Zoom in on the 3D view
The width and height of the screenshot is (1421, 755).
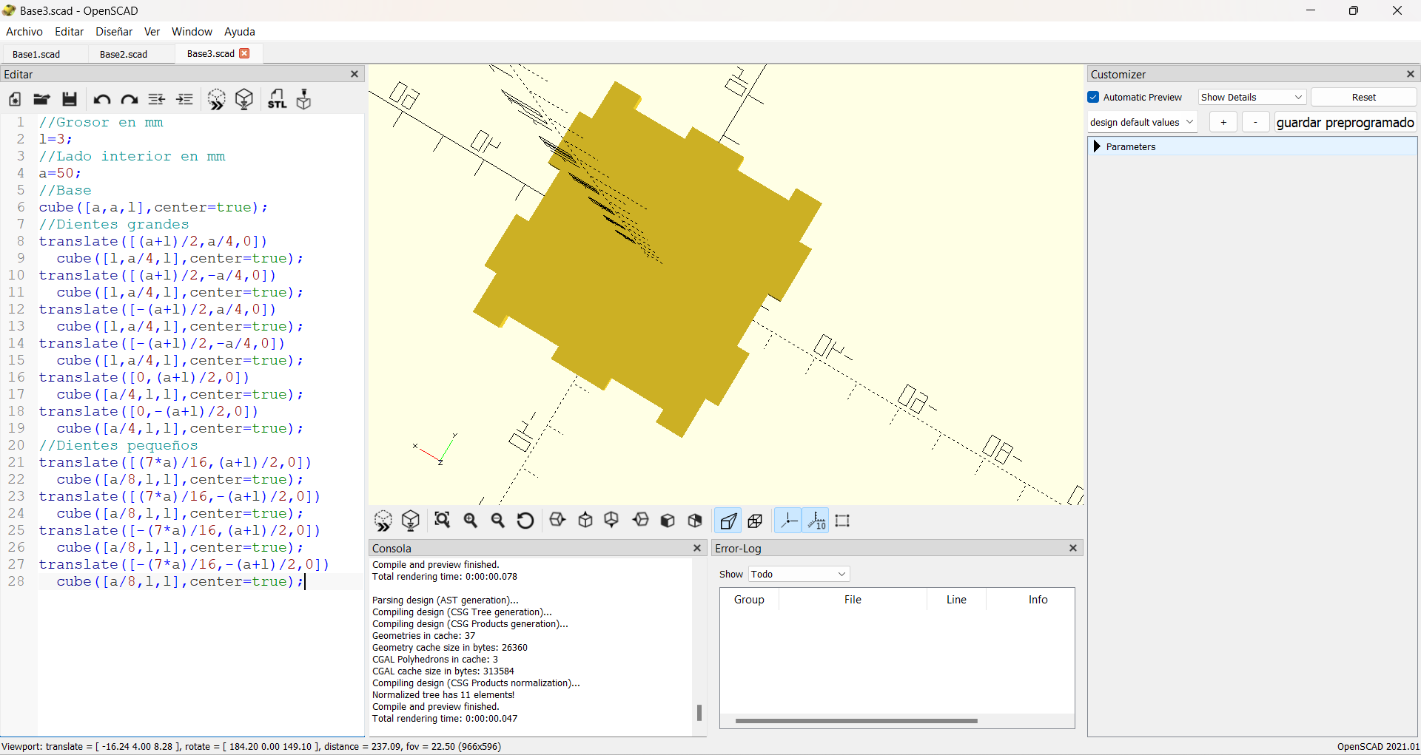471,521
